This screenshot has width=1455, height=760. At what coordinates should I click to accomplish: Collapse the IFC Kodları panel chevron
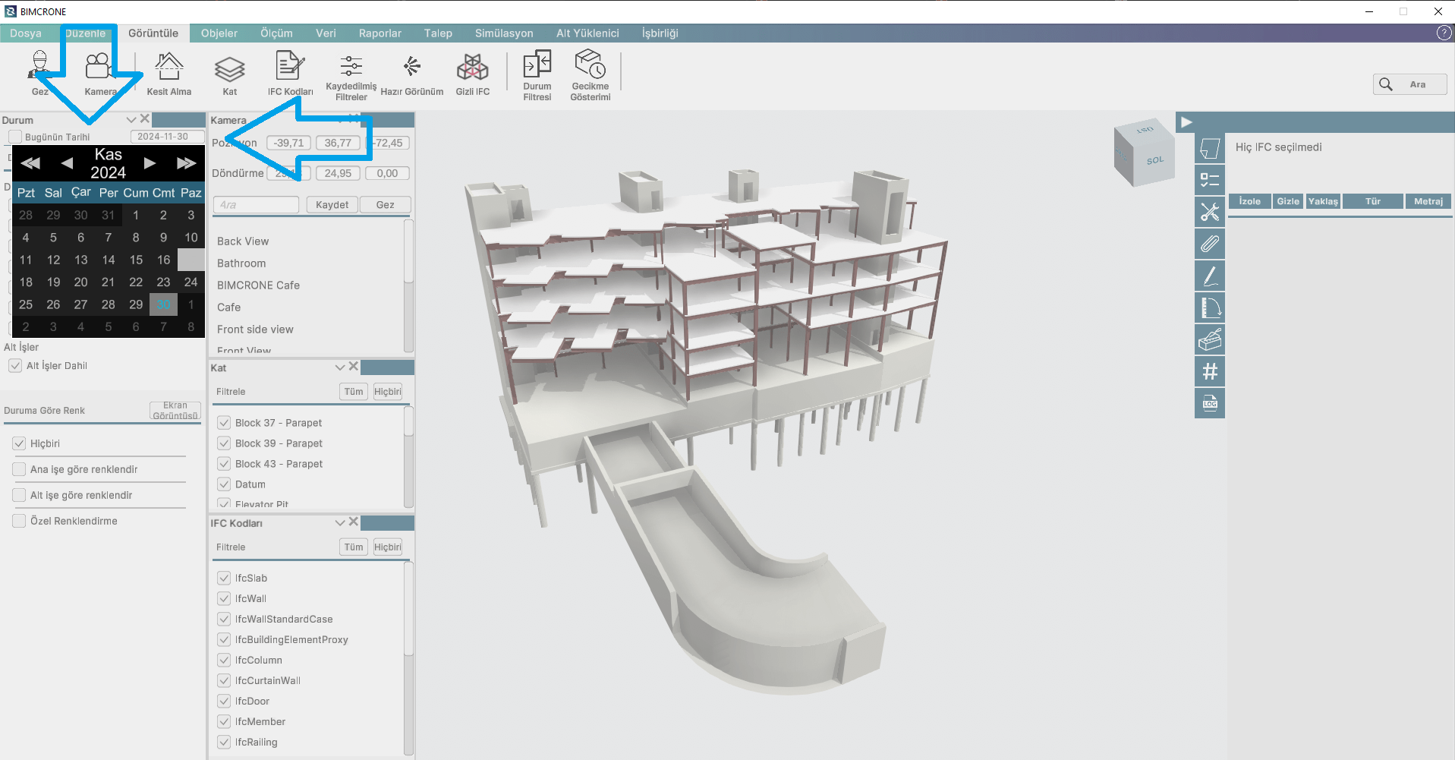(x=340, y=523)
